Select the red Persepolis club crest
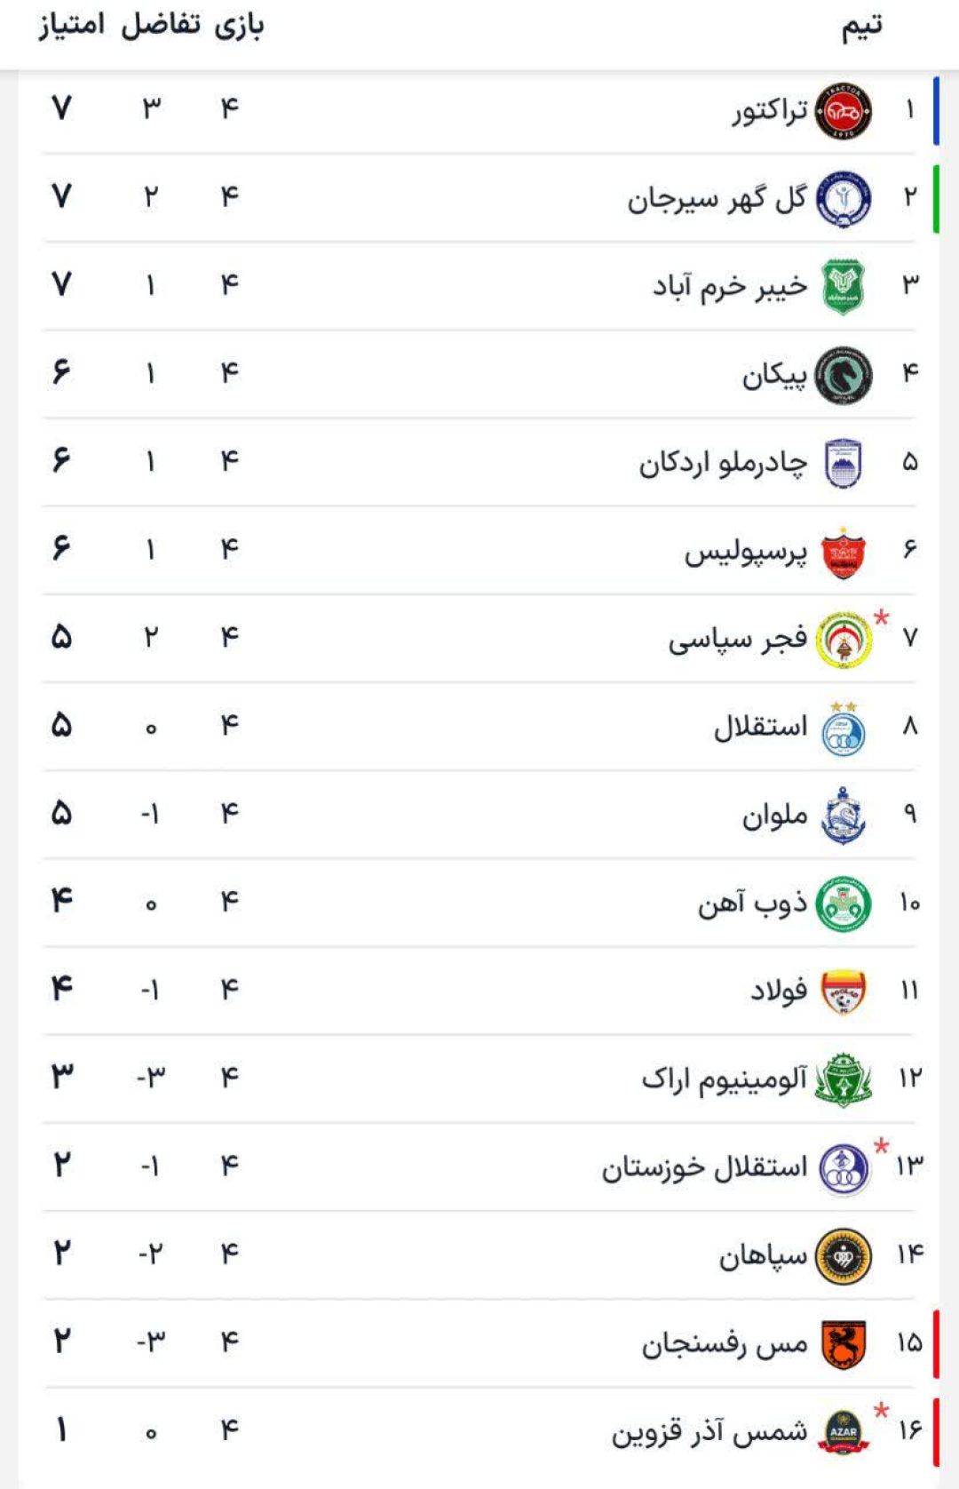 click(x=843, y=552)
